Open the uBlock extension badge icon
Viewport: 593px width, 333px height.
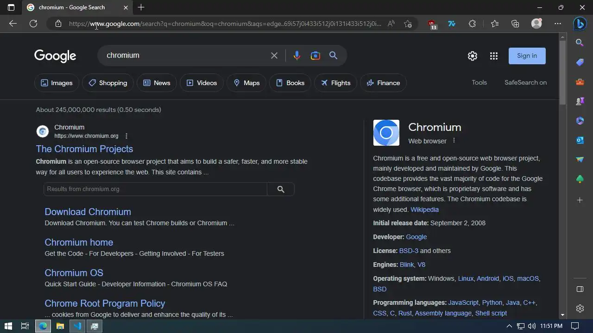432,25
